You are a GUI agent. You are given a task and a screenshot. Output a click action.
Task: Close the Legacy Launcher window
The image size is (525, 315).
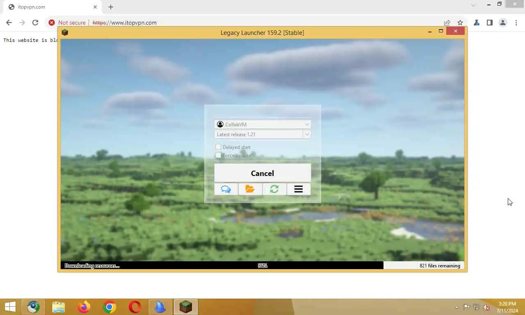coord(456,31)
